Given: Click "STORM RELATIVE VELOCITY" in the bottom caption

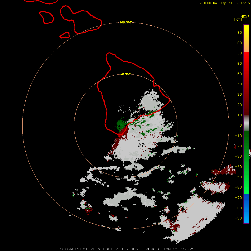Looking at the screenshot, I should (x=89, y=249).
